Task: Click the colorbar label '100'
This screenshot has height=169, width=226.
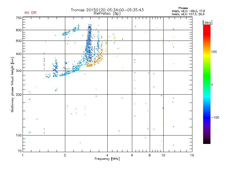Action: click(x=214, y=52)
